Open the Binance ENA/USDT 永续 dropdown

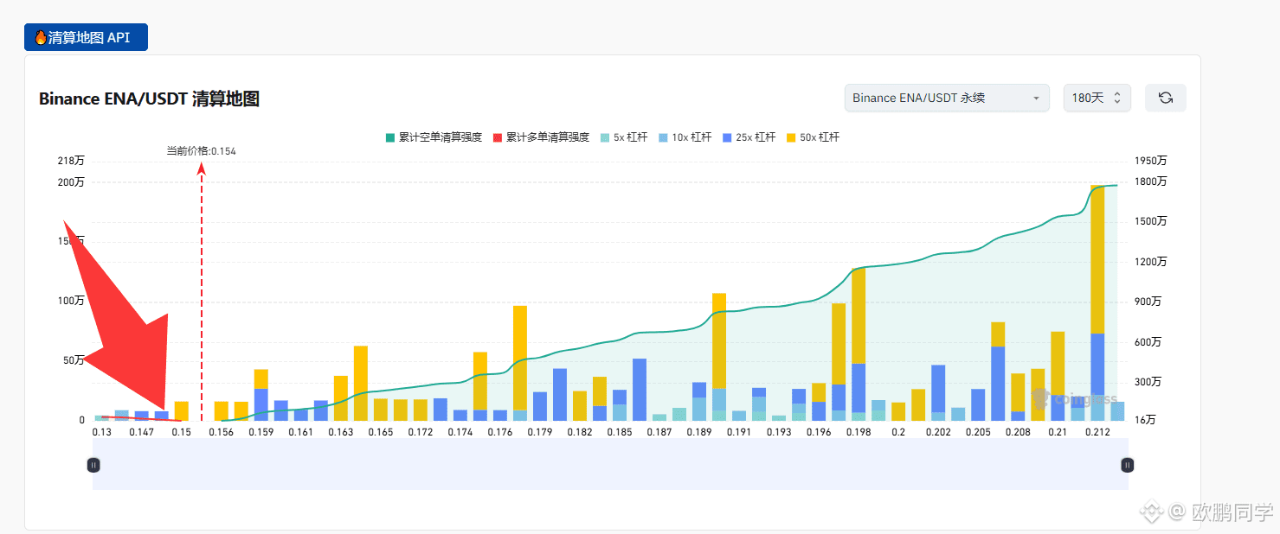coord(947,98)
